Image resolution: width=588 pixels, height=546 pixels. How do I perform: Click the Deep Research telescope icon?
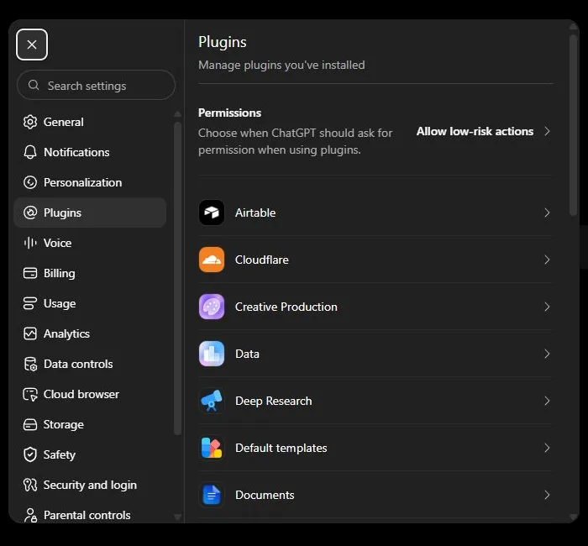click(212, 401)
